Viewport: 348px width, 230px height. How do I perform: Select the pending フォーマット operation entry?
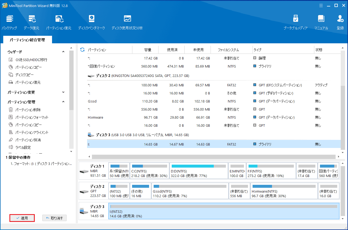41,164
